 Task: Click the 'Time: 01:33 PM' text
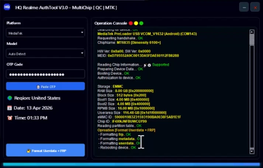pyautogui.click(x=31, y=118)
